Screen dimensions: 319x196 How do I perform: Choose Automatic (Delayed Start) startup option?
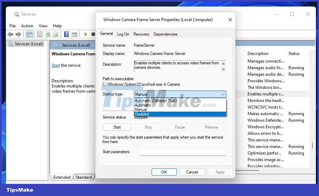(x=180, y=101)
